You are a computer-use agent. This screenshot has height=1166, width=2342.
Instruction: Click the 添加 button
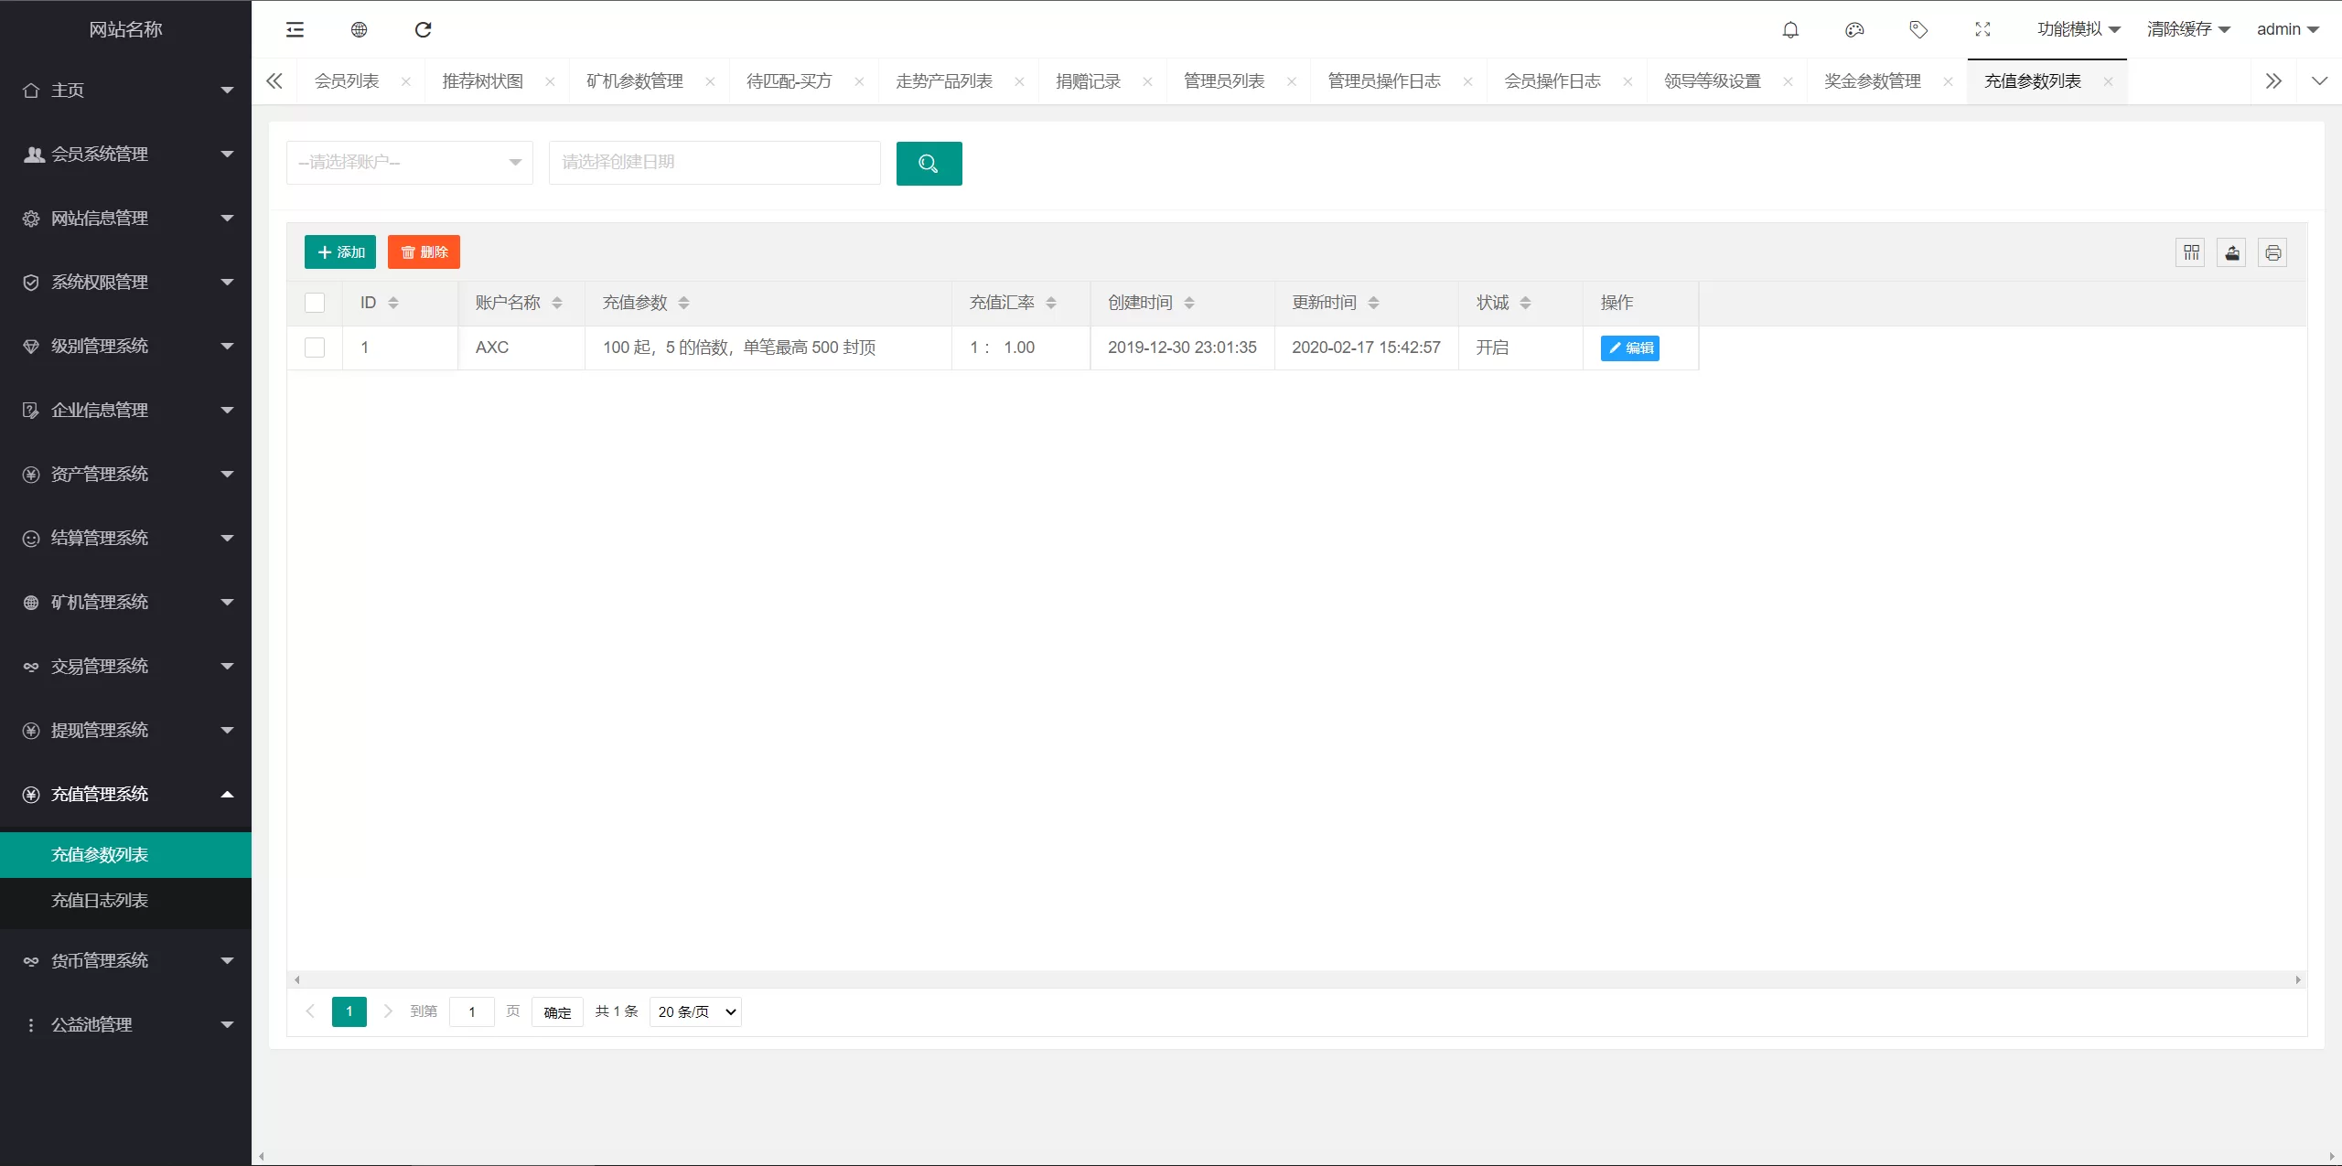click(x=340, y=252)
